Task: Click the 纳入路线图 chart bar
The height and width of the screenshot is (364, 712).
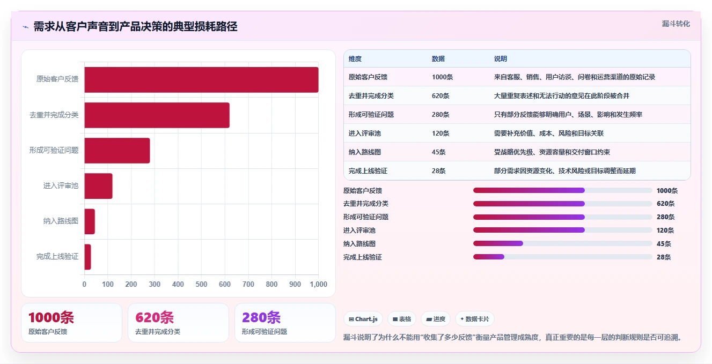Action: coord(90,221)
